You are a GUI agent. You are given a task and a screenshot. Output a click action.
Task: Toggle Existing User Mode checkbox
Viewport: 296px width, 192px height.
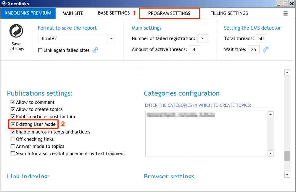(13, 124)
